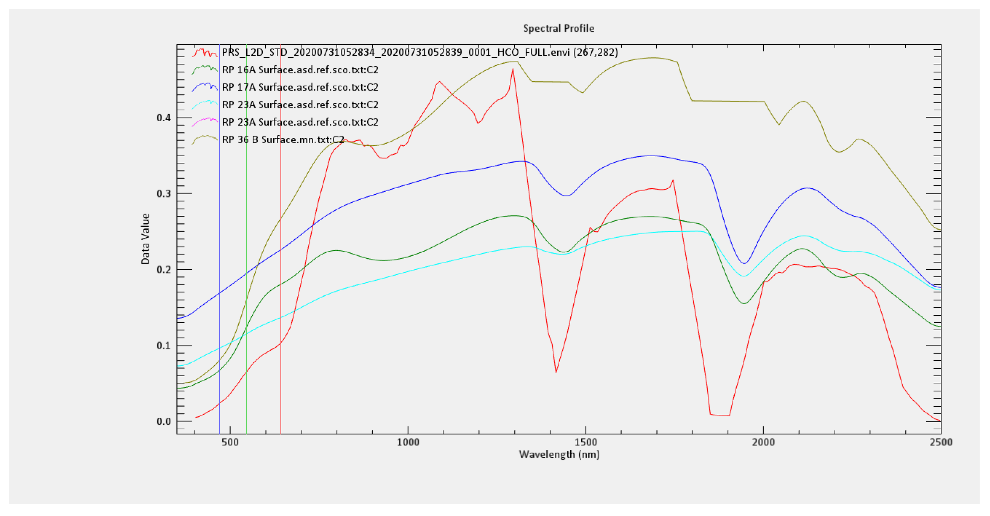Select the RP 16A Surface.asd.ref.sco.txt legend label

(300, 70)
